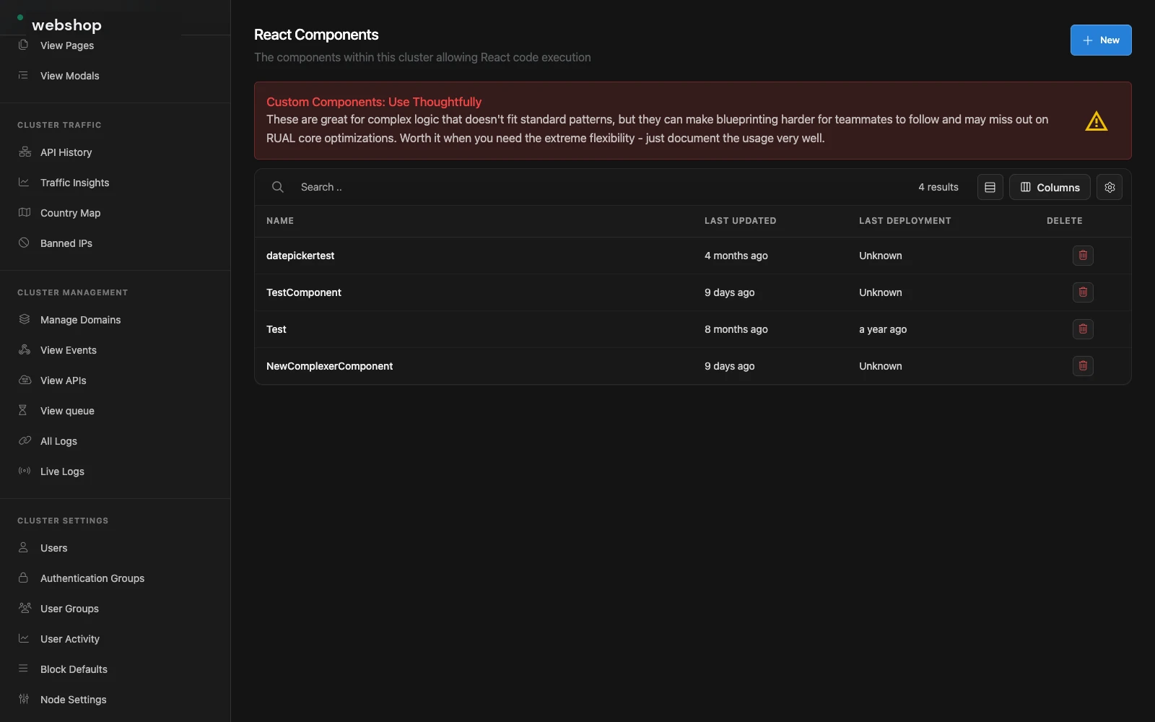Open the Columns chooser dropdown
Viewport: 1155px width, 722px height.
coord(1050,187)
